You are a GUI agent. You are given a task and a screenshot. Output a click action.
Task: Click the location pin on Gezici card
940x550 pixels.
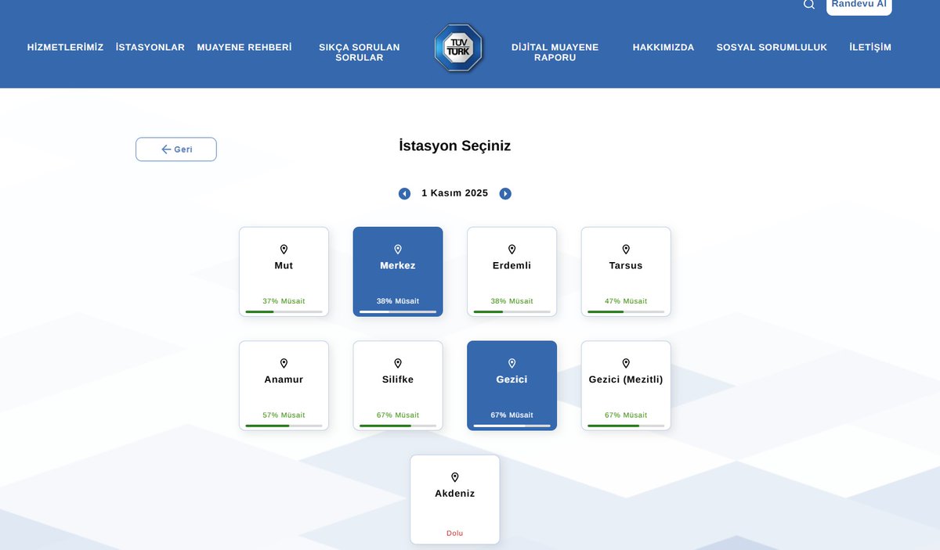[x=512, y=364]
